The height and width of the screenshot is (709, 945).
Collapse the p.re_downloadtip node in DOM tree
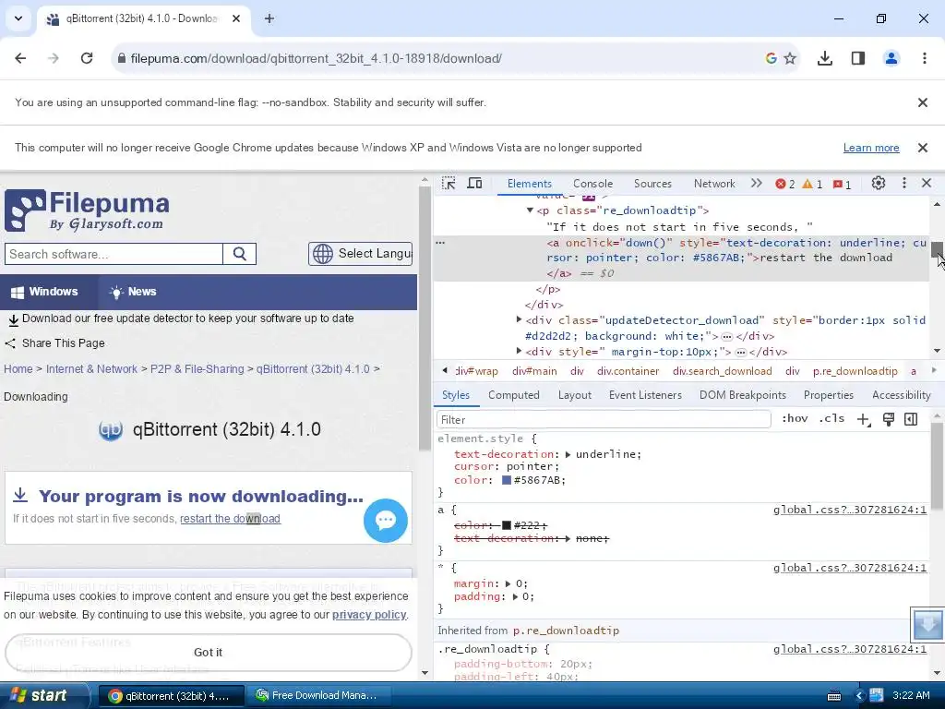(530, 210)
